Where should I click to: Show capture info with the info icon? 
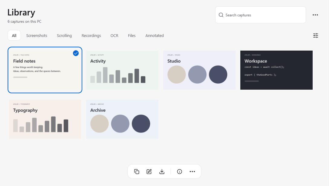pos(179,171)
